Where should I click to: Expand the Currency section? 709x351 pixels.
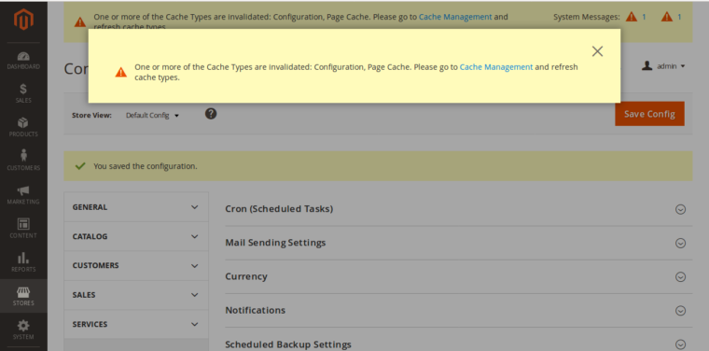click(458, 276)
